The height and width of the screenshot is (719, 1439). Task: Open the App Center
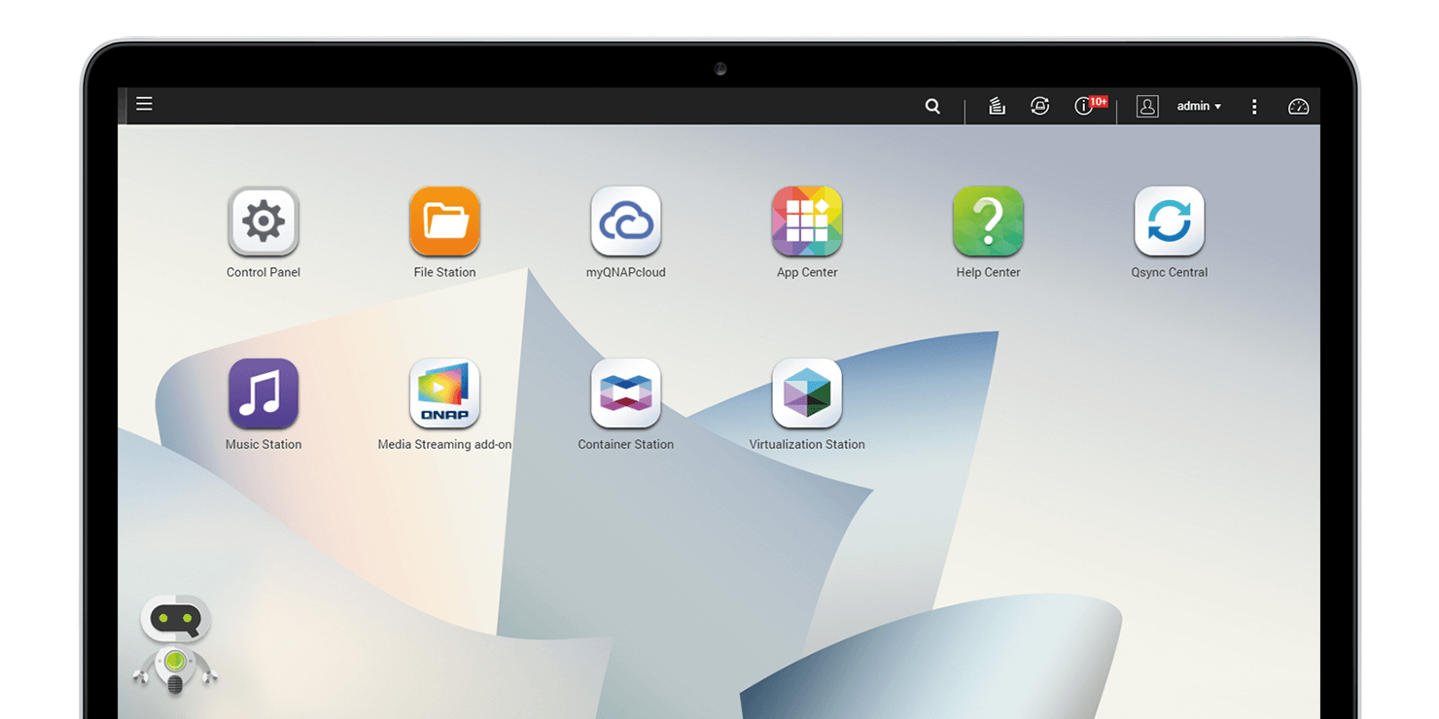tap(807, 222)
